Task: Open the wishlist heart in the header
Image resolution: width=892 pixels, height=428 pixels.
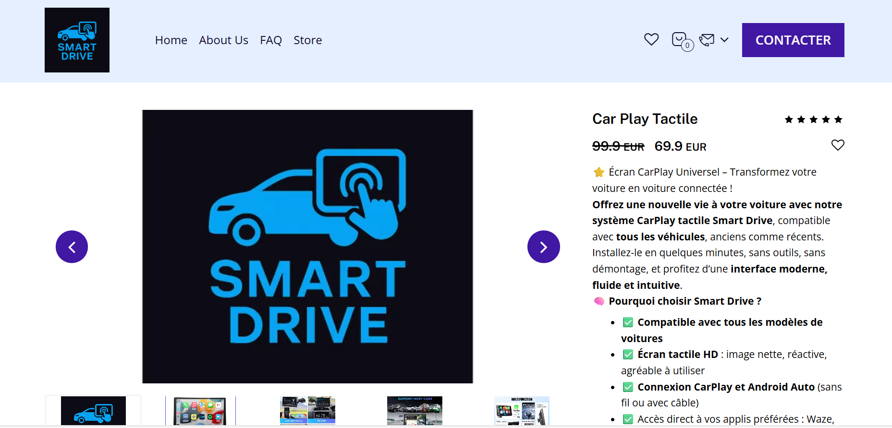Action: [651, 39]
